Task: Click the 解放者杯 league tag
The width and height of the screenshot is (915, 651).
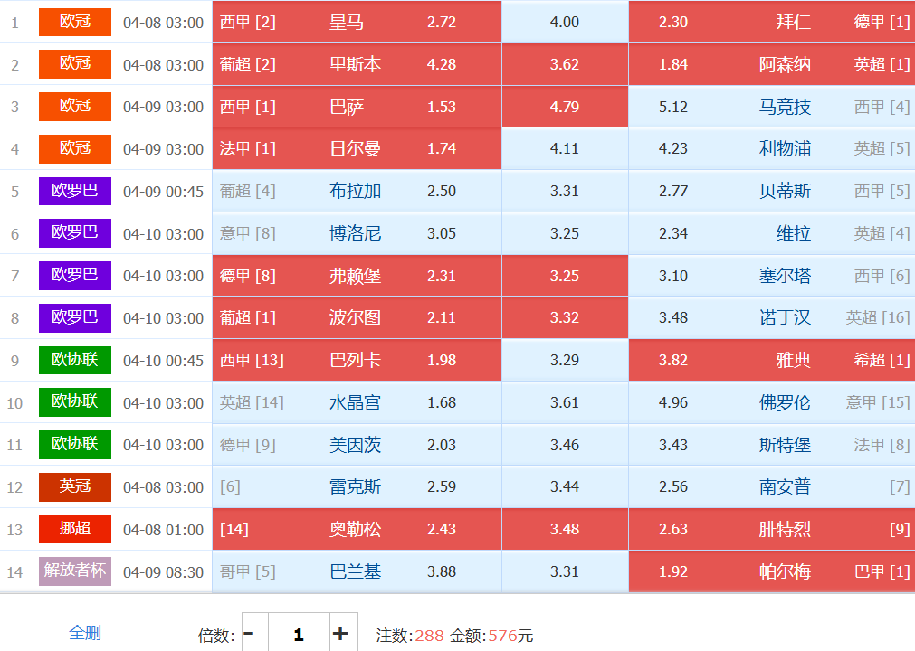Action: 75,571
